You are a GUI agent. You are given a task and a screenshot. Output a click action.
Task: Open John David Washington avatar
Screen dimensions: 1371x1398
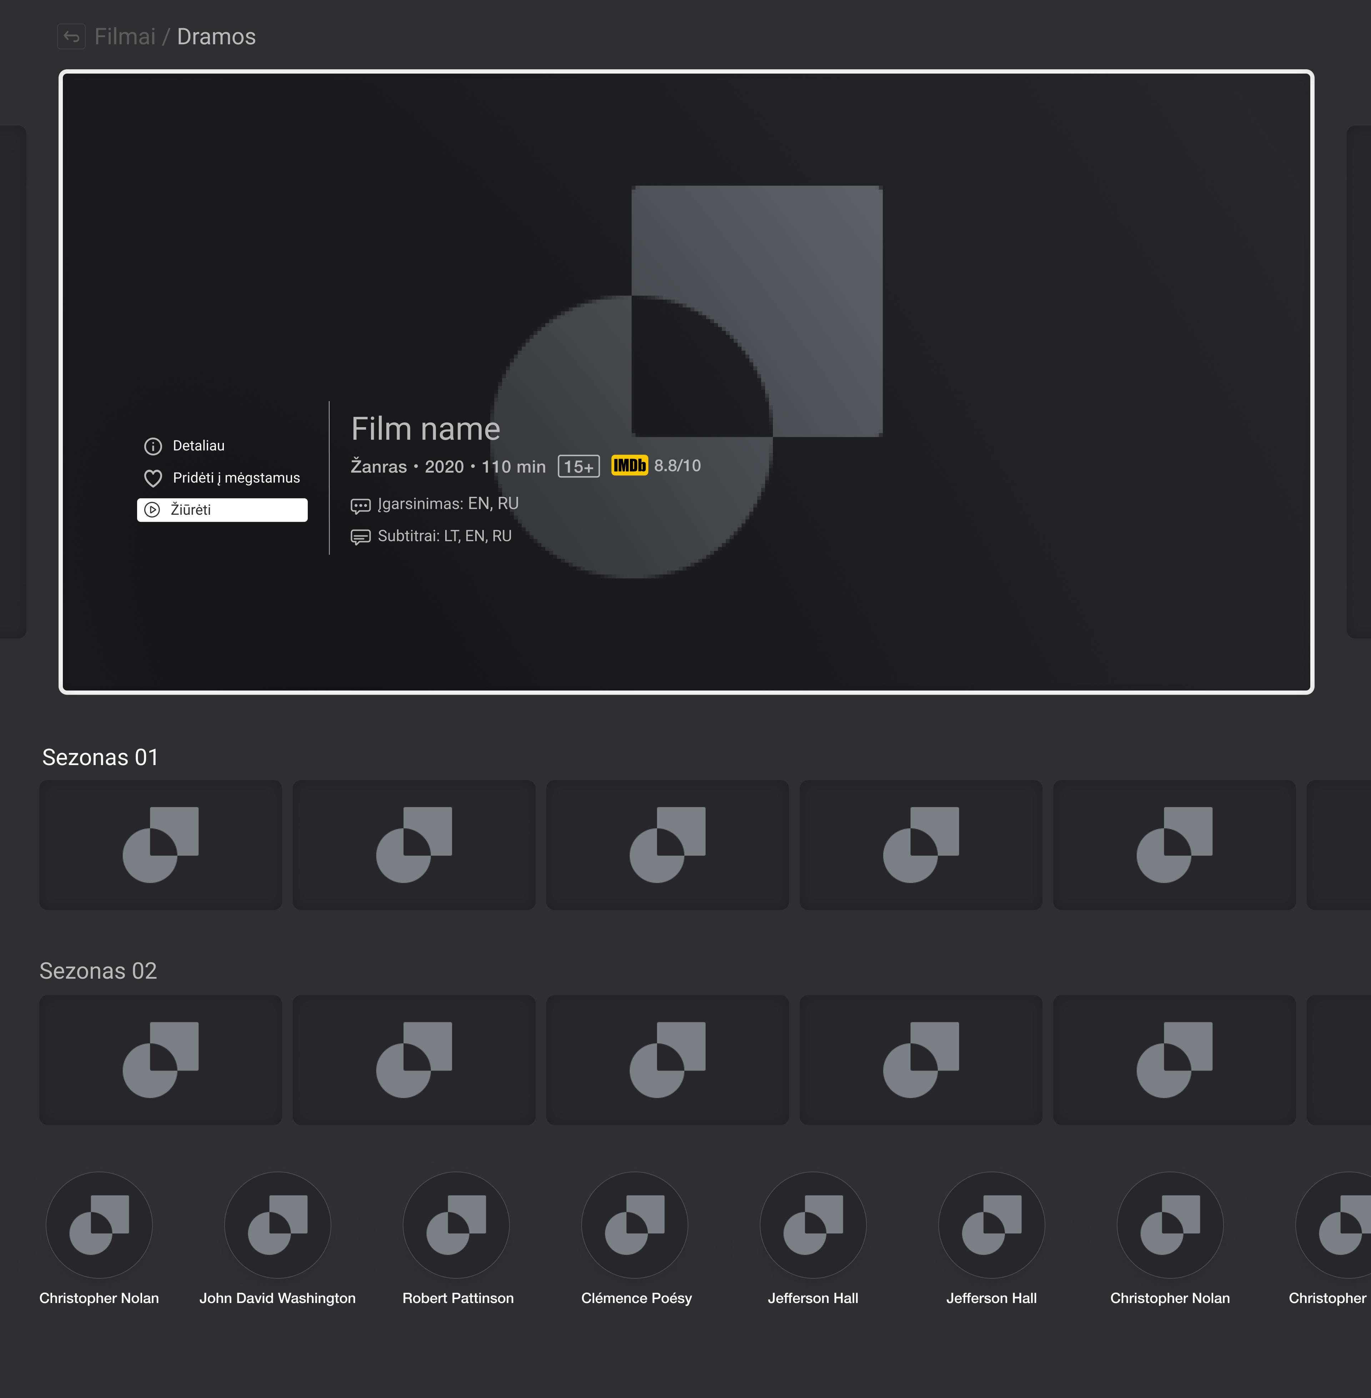click(278, 1225)
